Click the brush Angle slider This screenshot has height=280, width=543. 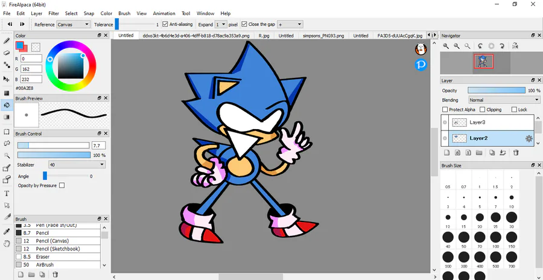[65, 176]
